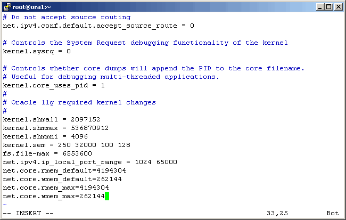This screenshot has width=346, height=220.
Task: Click the kernel.core_uses_pid = 1 line
Action: pyautogui.click(x=54, y=85)
